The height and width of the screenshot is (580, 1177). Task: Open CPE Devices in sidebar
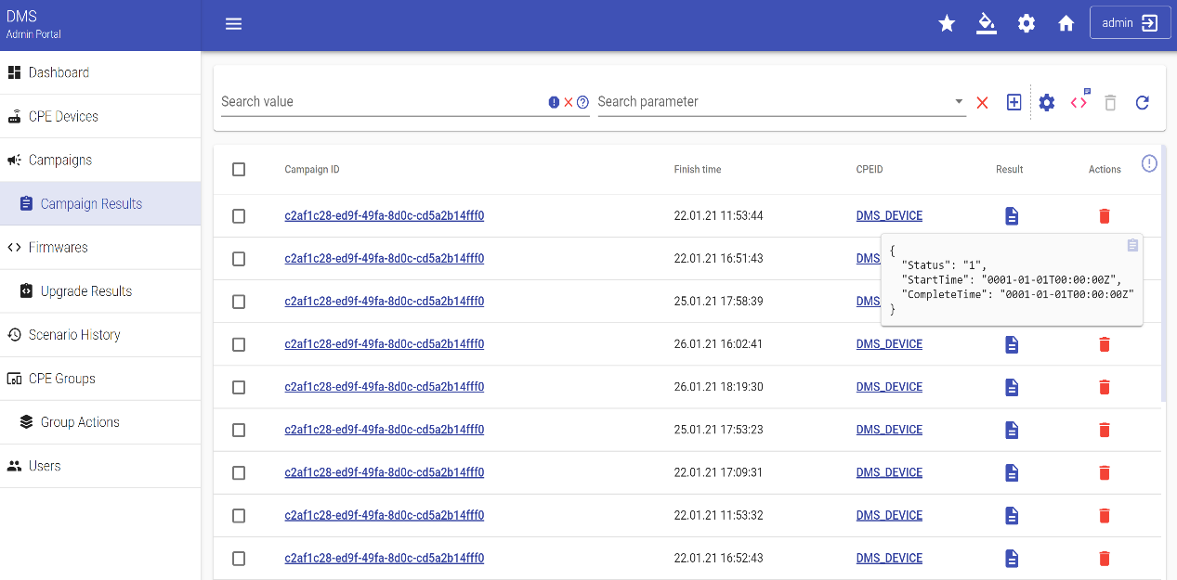point(63,117)
